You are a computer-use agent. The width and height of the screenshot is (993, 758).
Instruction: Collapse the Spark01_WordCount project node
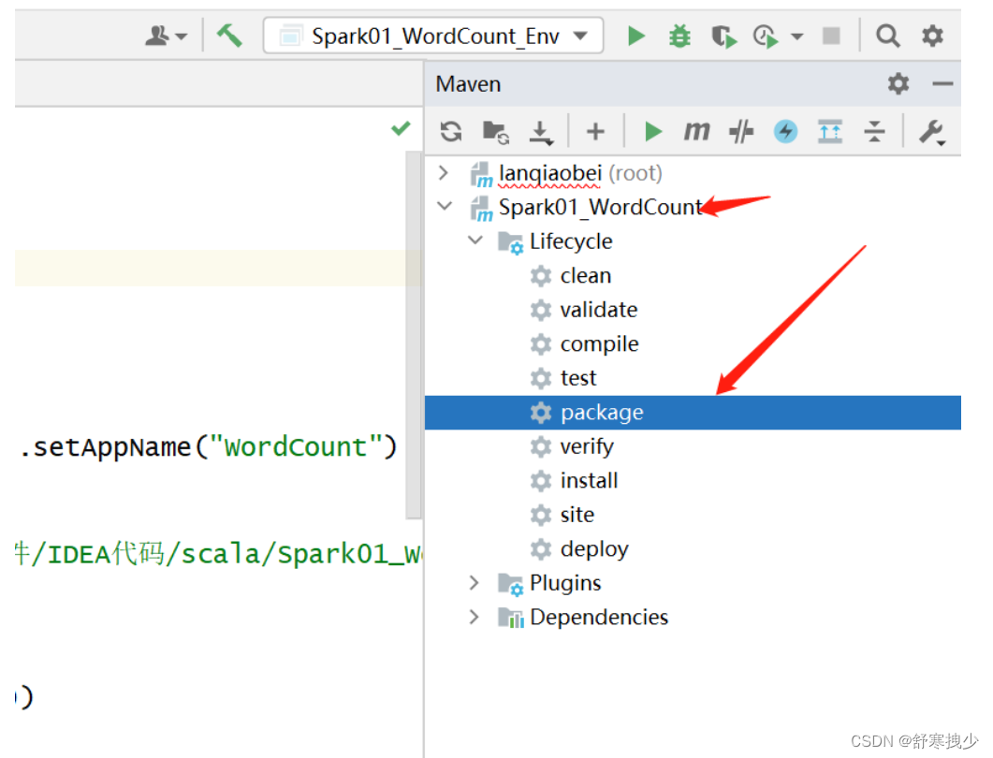click(x=445, y=206)
